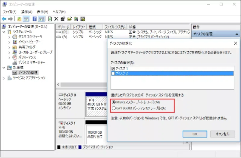
Task: Click the Computer Management title bar icon
Action: [5, 4]
